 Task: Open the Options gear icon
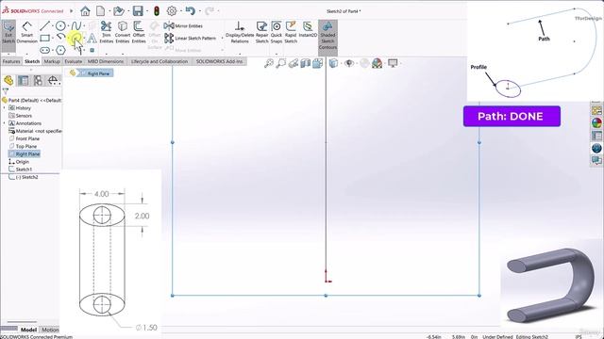[x=172, y=11]
